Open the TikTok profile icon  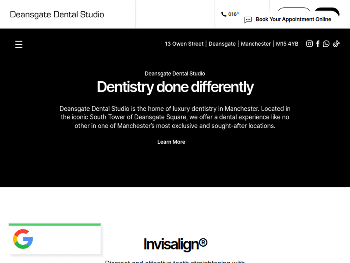[x=336, y=44]
